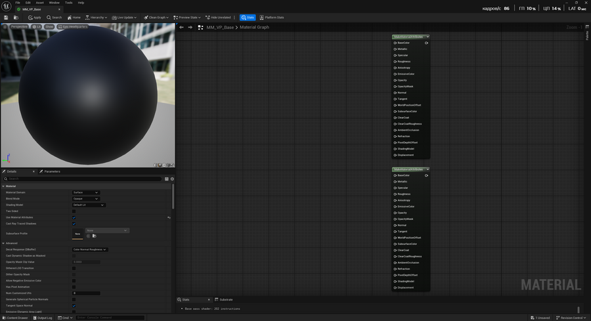The height and width of the screenshot is (321, 591).
Task: Click the Details search field
Action: coord(83,179)
